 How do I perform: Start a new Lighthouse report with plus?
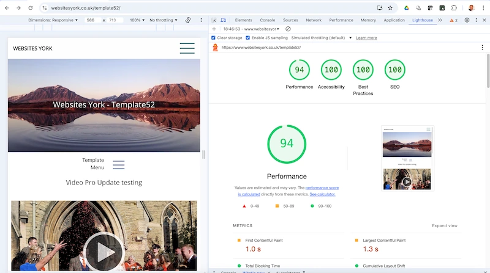pyautogui.click(x=214, y=29)
